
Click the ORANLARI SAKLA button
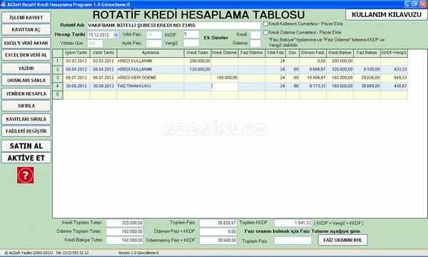pos(26,80)
